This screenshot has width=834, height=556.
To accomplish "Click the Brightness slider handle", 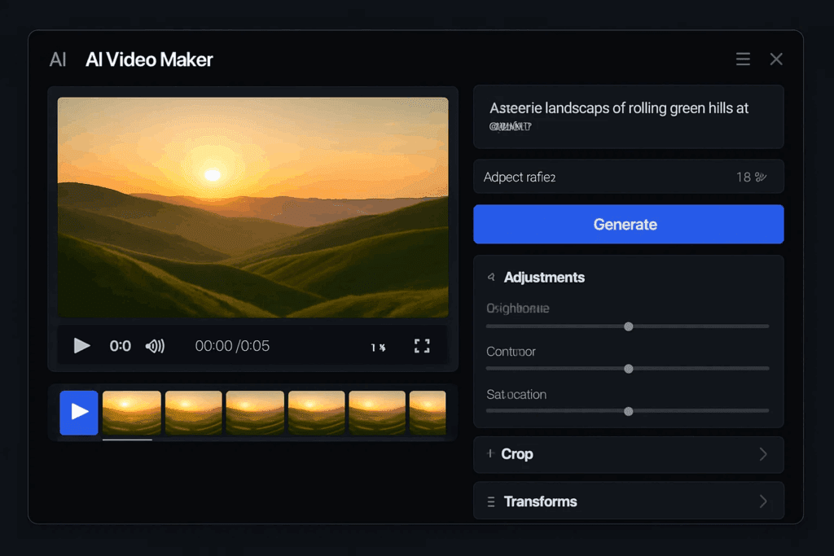I will pyautogui.click(x=628, y=326).
